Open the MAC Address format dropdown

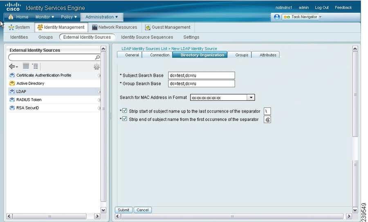point(251,98)
